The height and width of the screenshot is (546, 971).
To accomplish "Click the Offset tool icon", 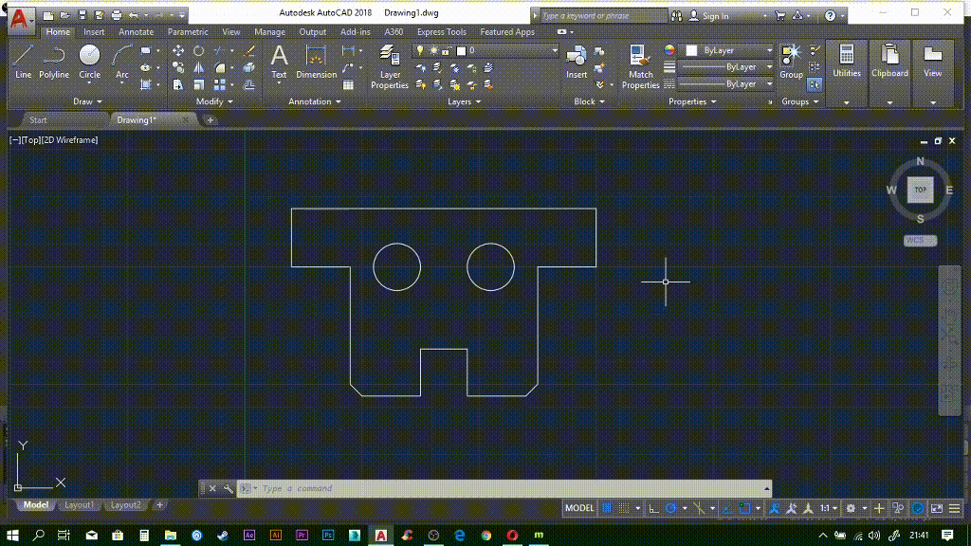I will point(249,84).
